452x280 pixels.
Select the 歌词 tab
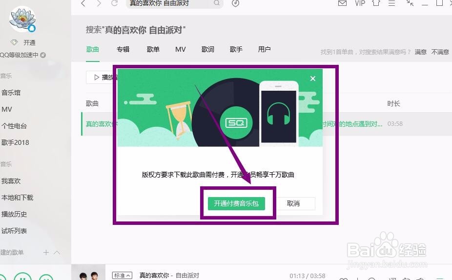[x=208, y=49]
